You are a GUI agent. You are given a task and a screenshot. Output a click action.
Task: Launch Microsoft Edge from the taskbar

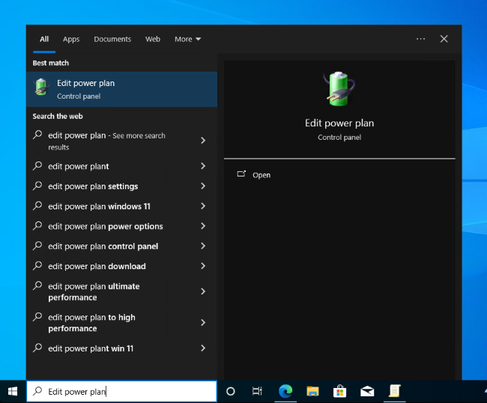coord(285,391)
